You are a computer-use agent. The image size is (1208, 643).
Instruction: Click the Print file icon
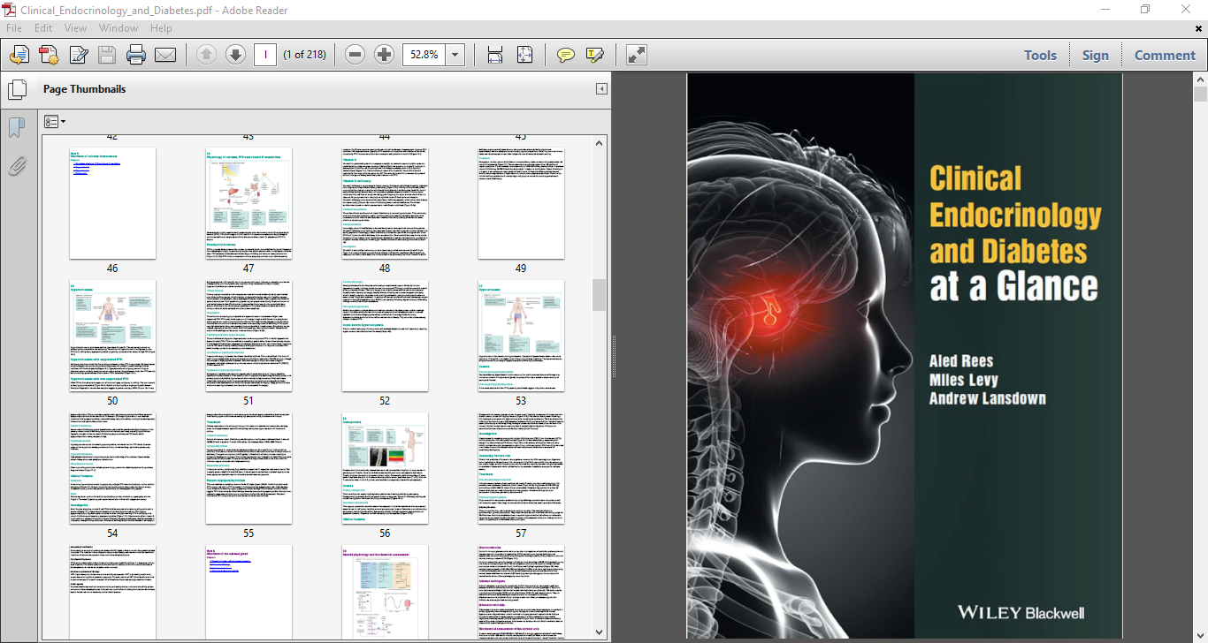(x=136, y=55)
